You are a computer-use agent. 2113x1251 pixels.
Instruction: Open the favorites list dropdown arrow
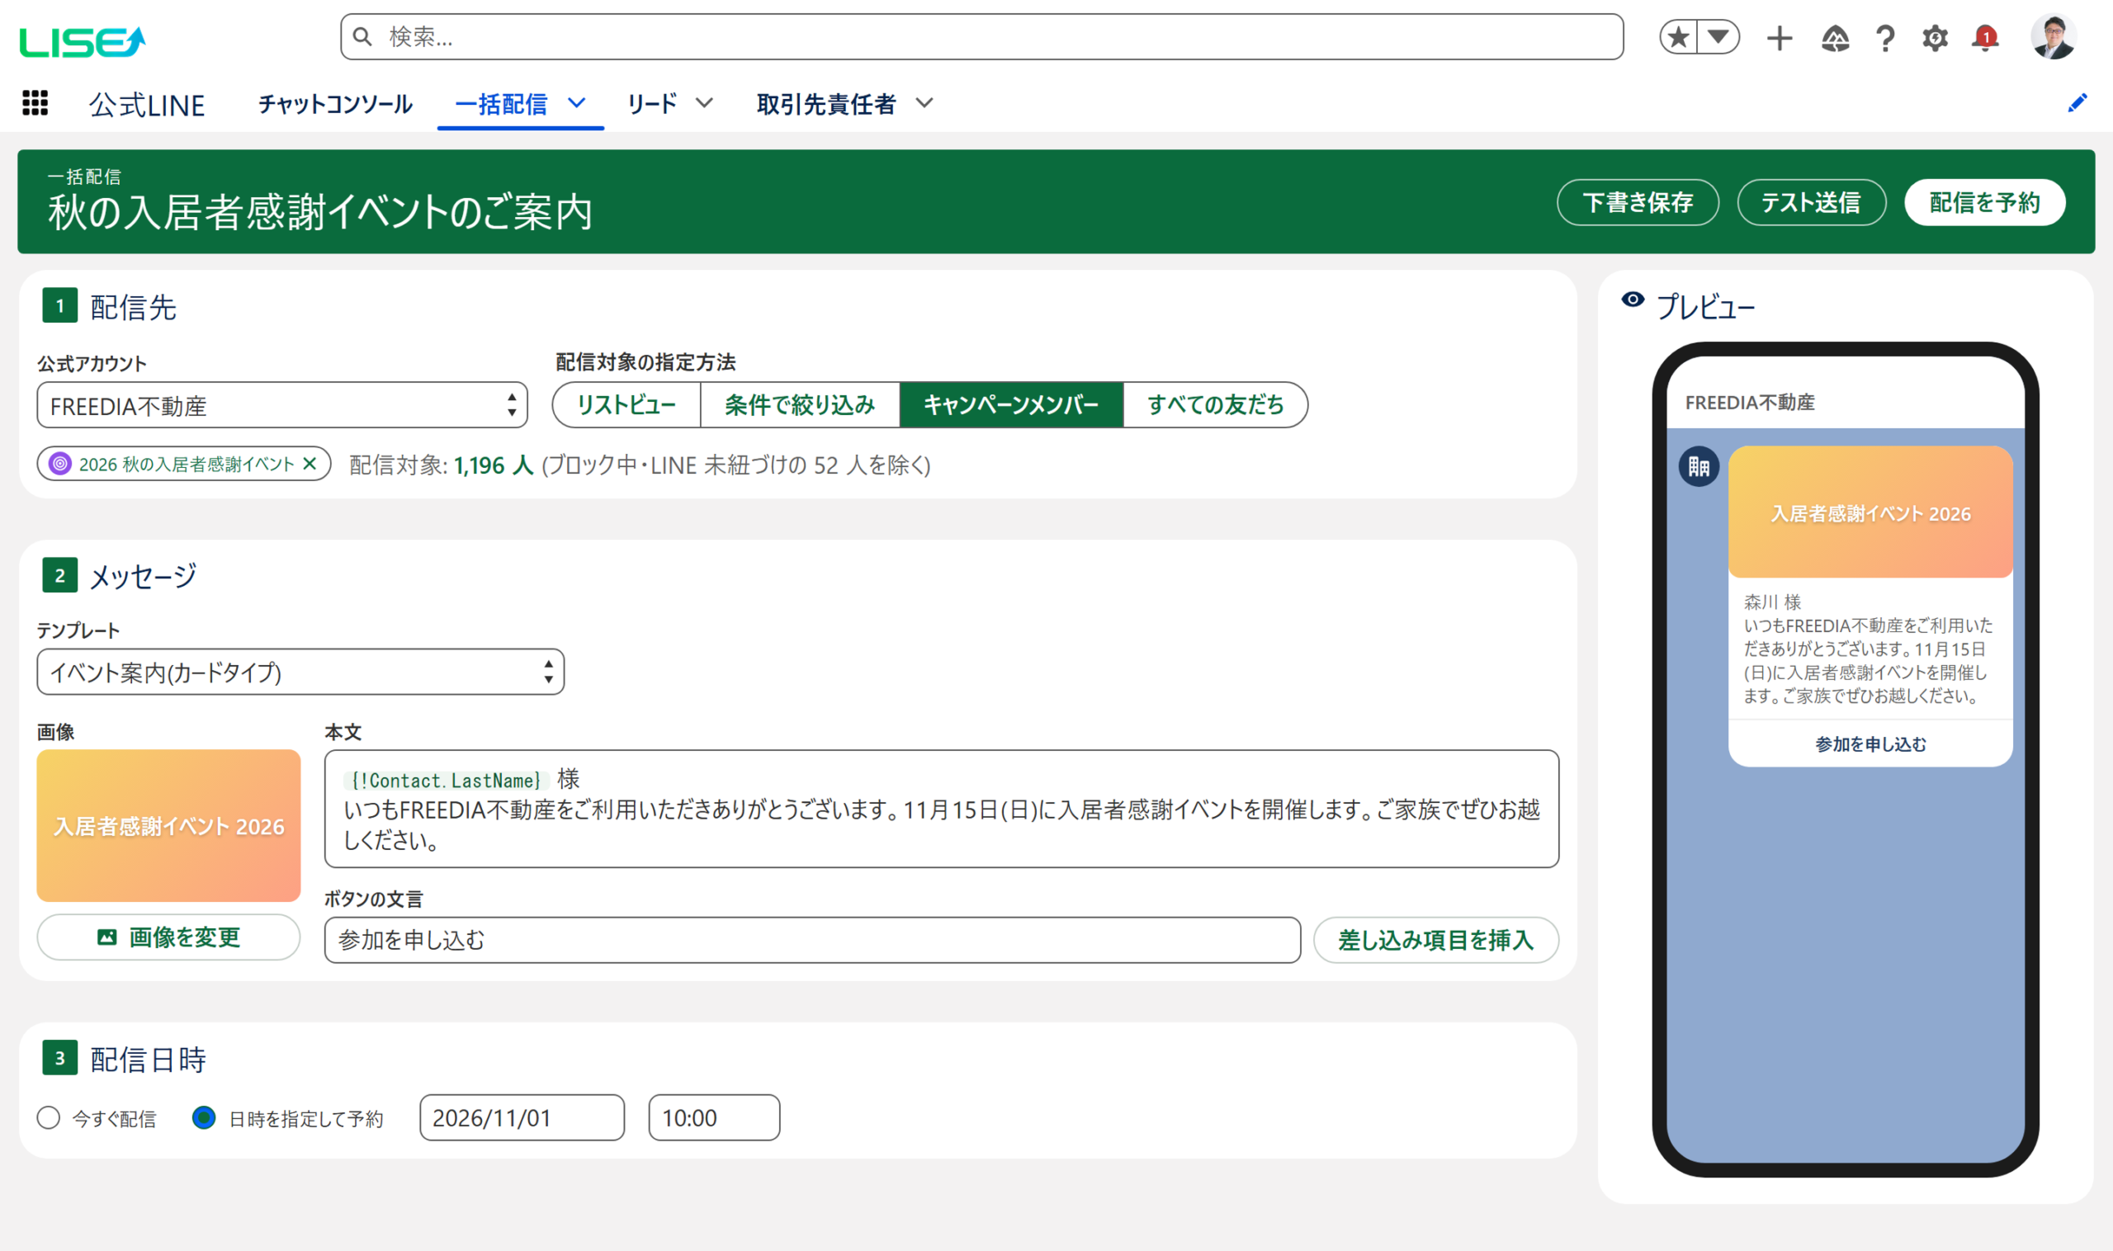(x=1718, y=37)
